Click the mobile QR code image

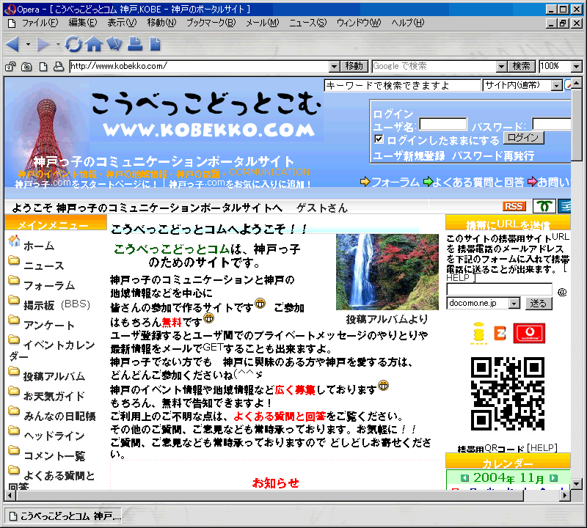(x=507, y=394)
